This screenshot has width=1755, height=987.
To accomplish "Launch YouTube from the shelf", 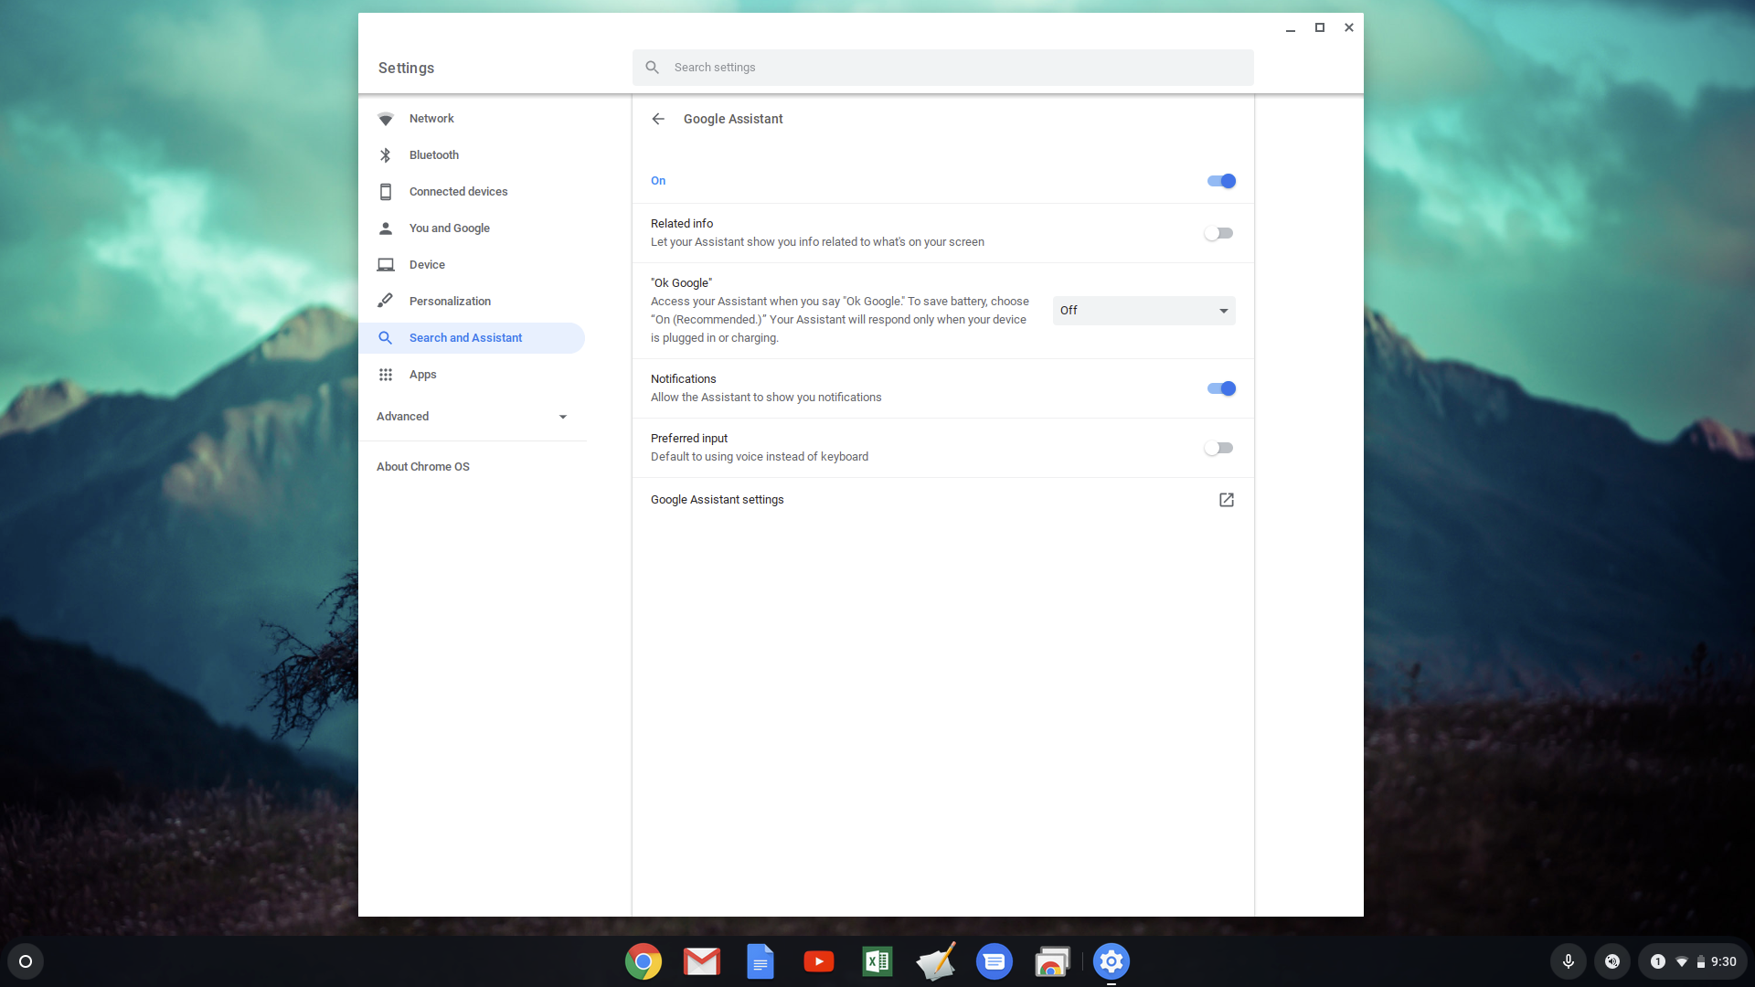I will (818, 961).
